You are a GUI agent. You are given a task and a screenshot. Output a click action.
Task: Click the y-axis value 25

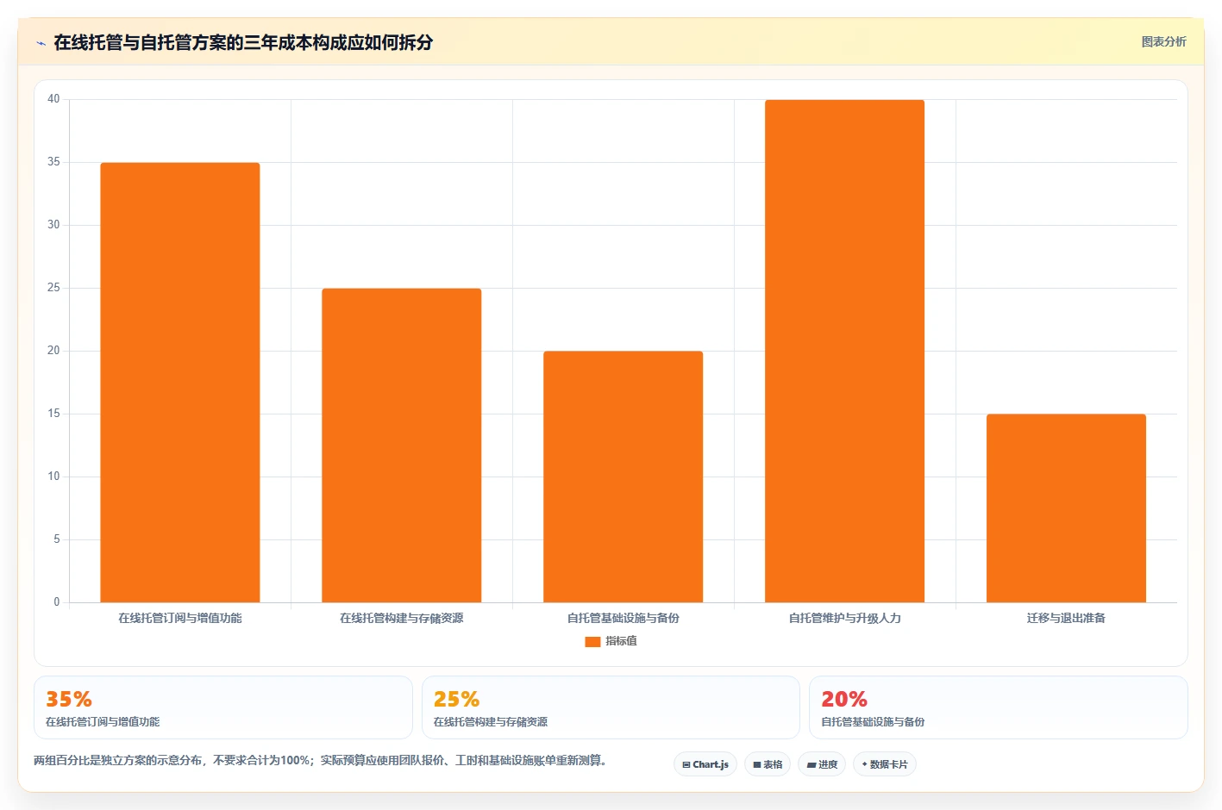pyautogui.click(x=53, y=288)
